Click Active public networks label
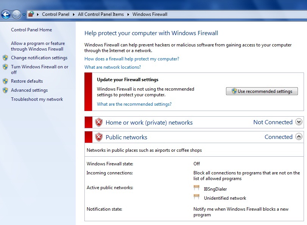The width and height of the screenshot is (307, 225). click(x=110, y=188)
